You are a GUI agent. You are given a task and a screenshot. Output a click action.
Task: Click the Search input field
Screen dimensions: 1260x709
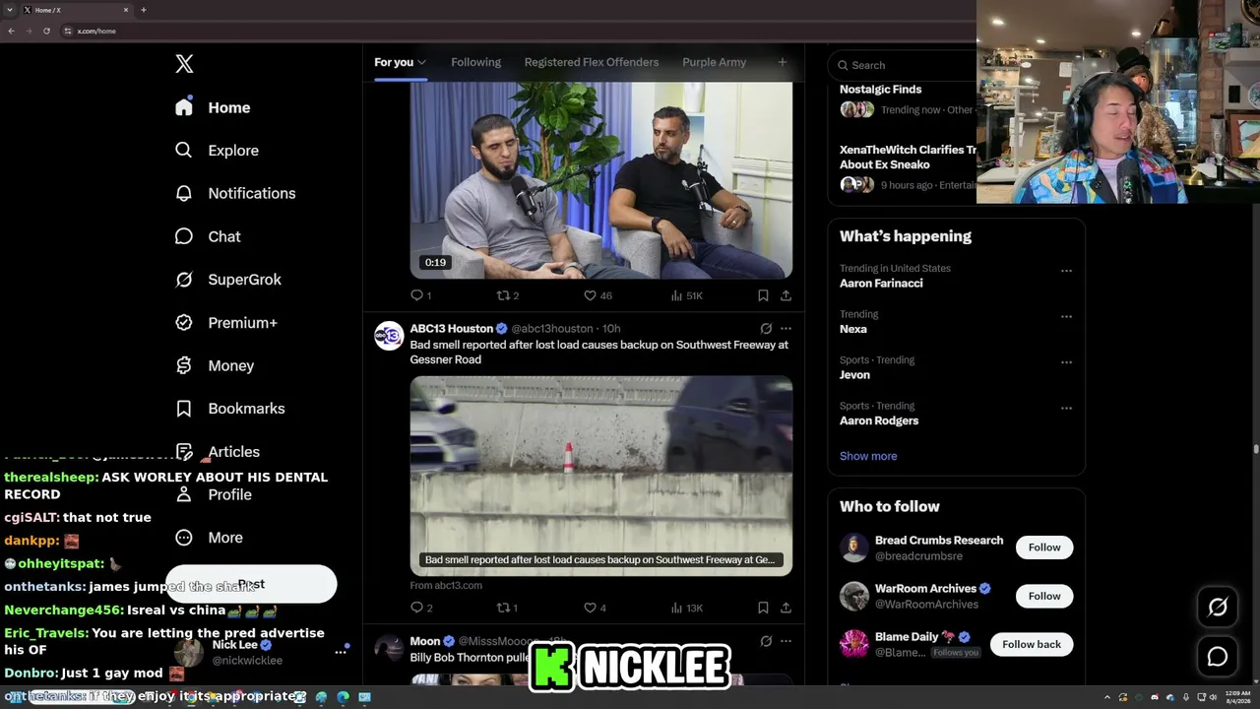(x=906, y=65)
